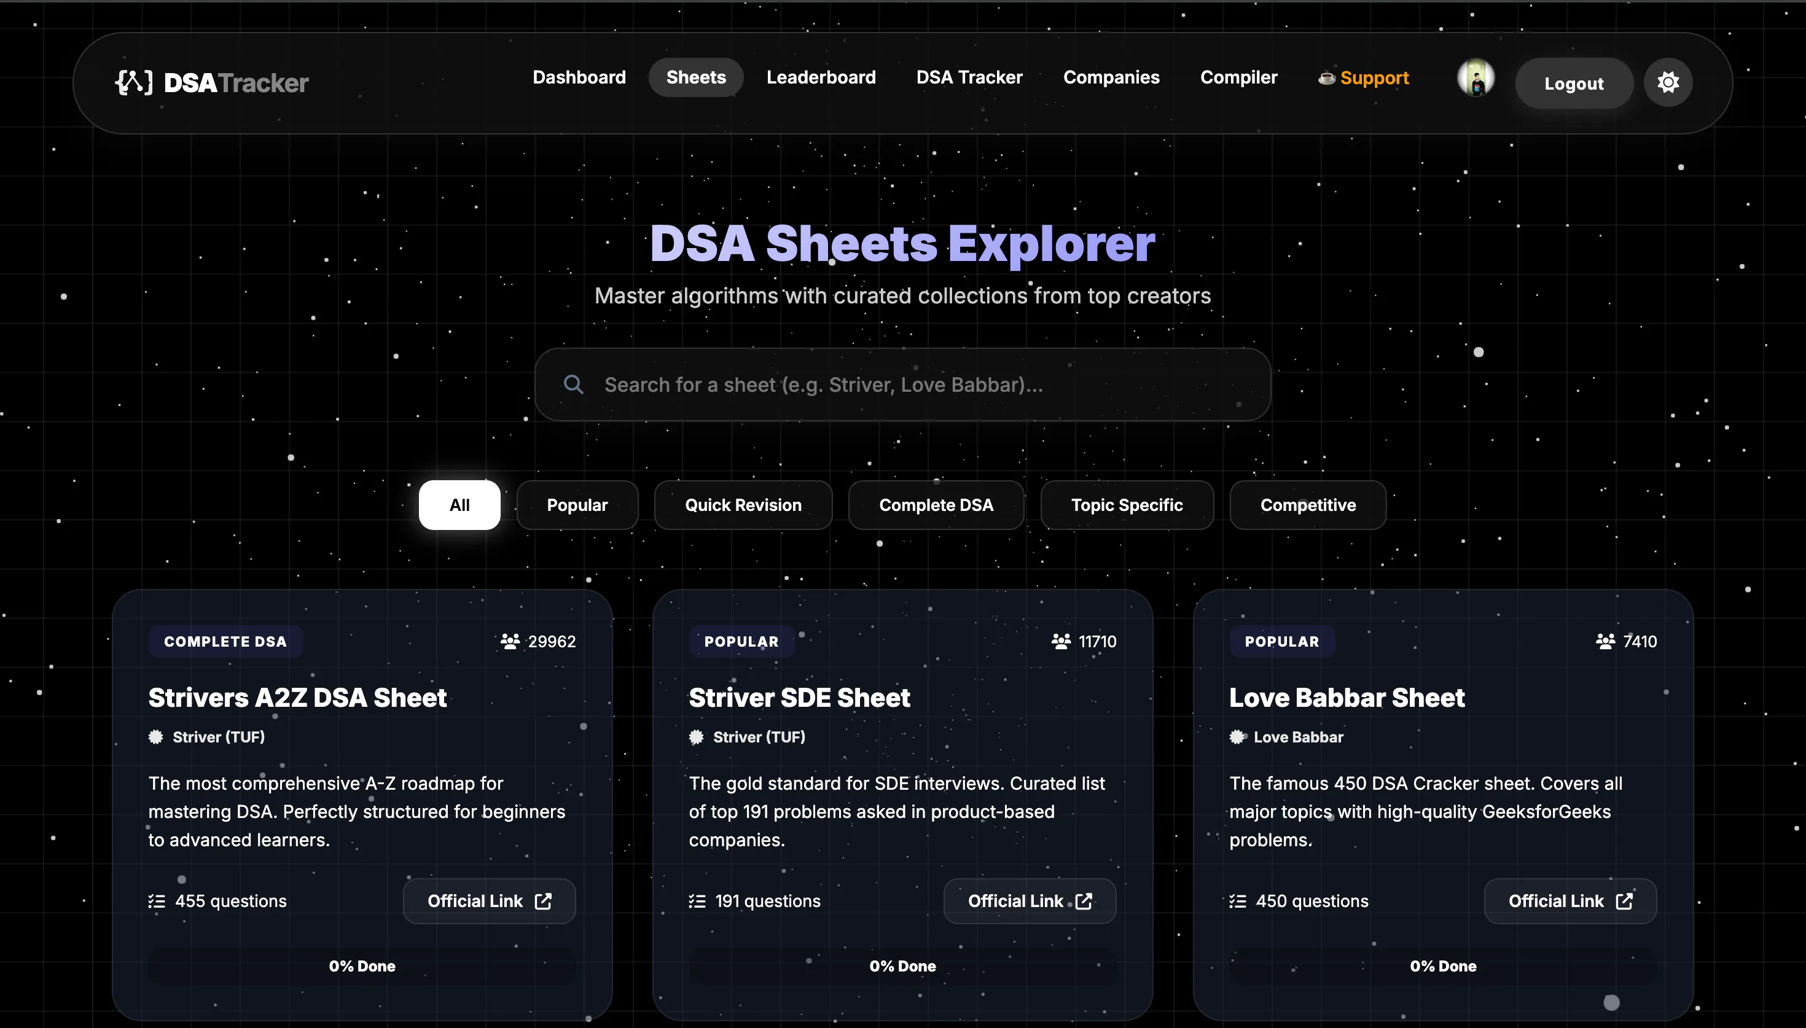1806x1028 pixels.
Task: Click external-link icon on Love Babbar Official Link
Action: (1624, 901)
